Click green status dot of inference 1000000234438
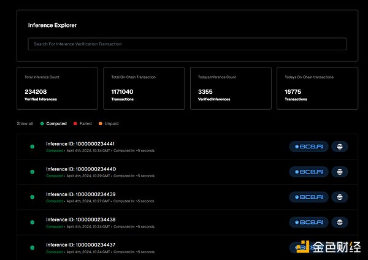This screenshot has width=368, height=260. (x=32, y=222)
